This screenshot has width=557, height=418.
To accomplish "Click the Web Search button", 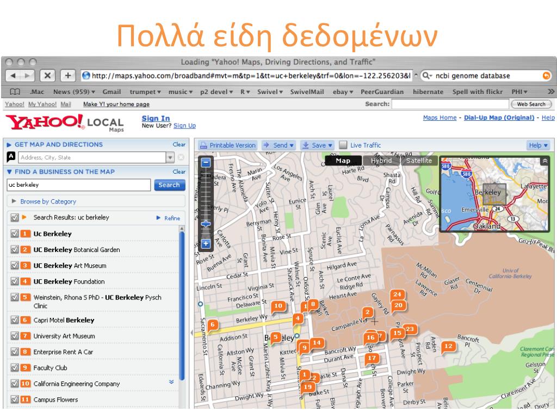I will tap(531, 104).
